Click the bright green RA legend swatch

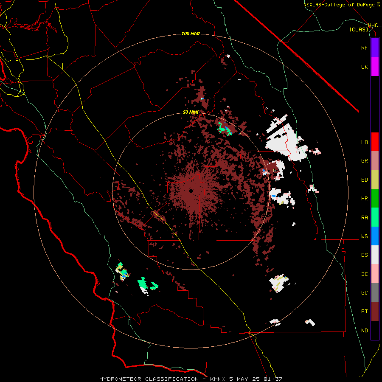click(375, 217)
